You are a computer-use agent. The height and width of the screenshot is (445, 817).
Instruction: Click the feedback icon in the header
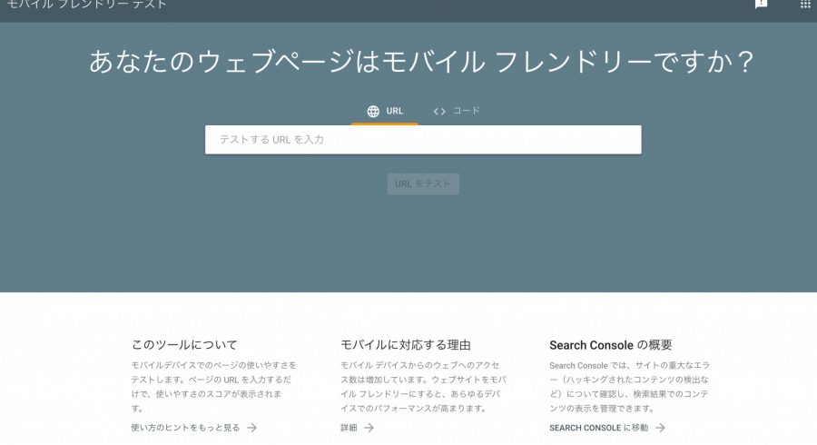tap(761, 5)
